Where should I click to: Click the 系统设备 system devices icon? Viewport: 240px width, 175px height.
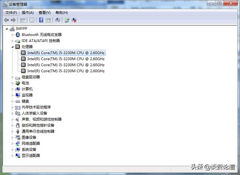click(18, 149)
